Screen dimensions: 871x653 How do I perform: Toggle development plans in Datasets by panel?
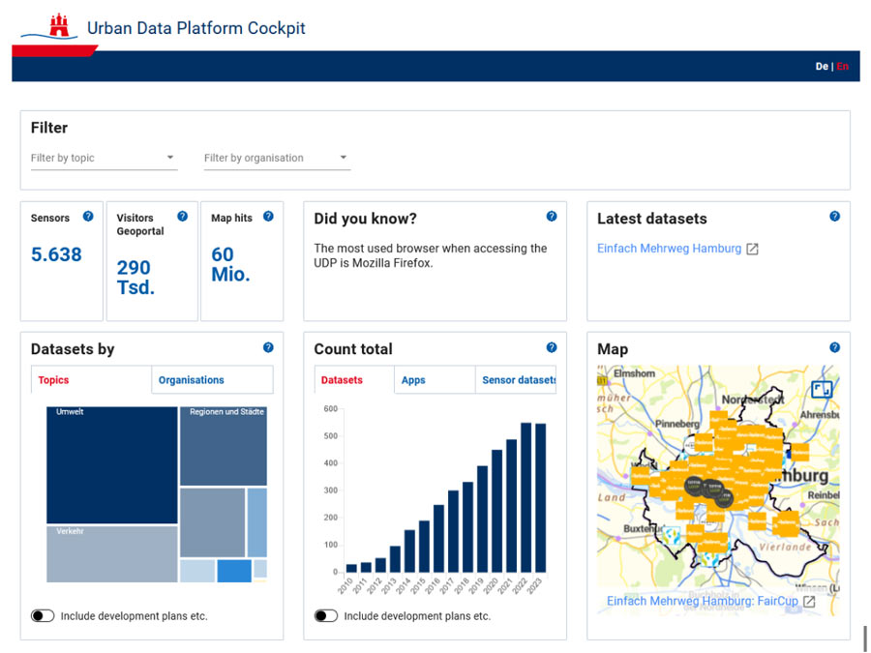point(43,616)
